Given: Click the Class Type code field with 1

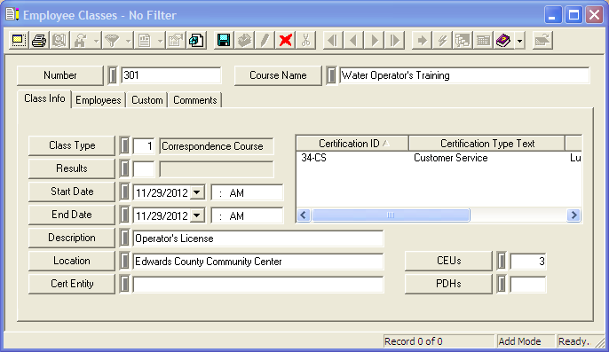Looking at the screenshot, I should pos(144,146).
